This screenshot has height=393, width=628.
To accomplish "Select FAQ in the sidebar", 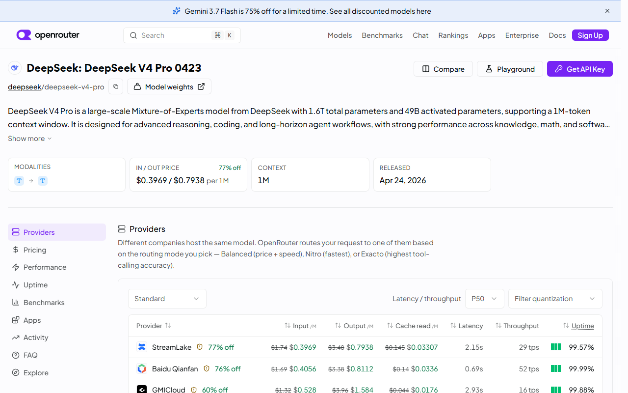I will 57,355.
